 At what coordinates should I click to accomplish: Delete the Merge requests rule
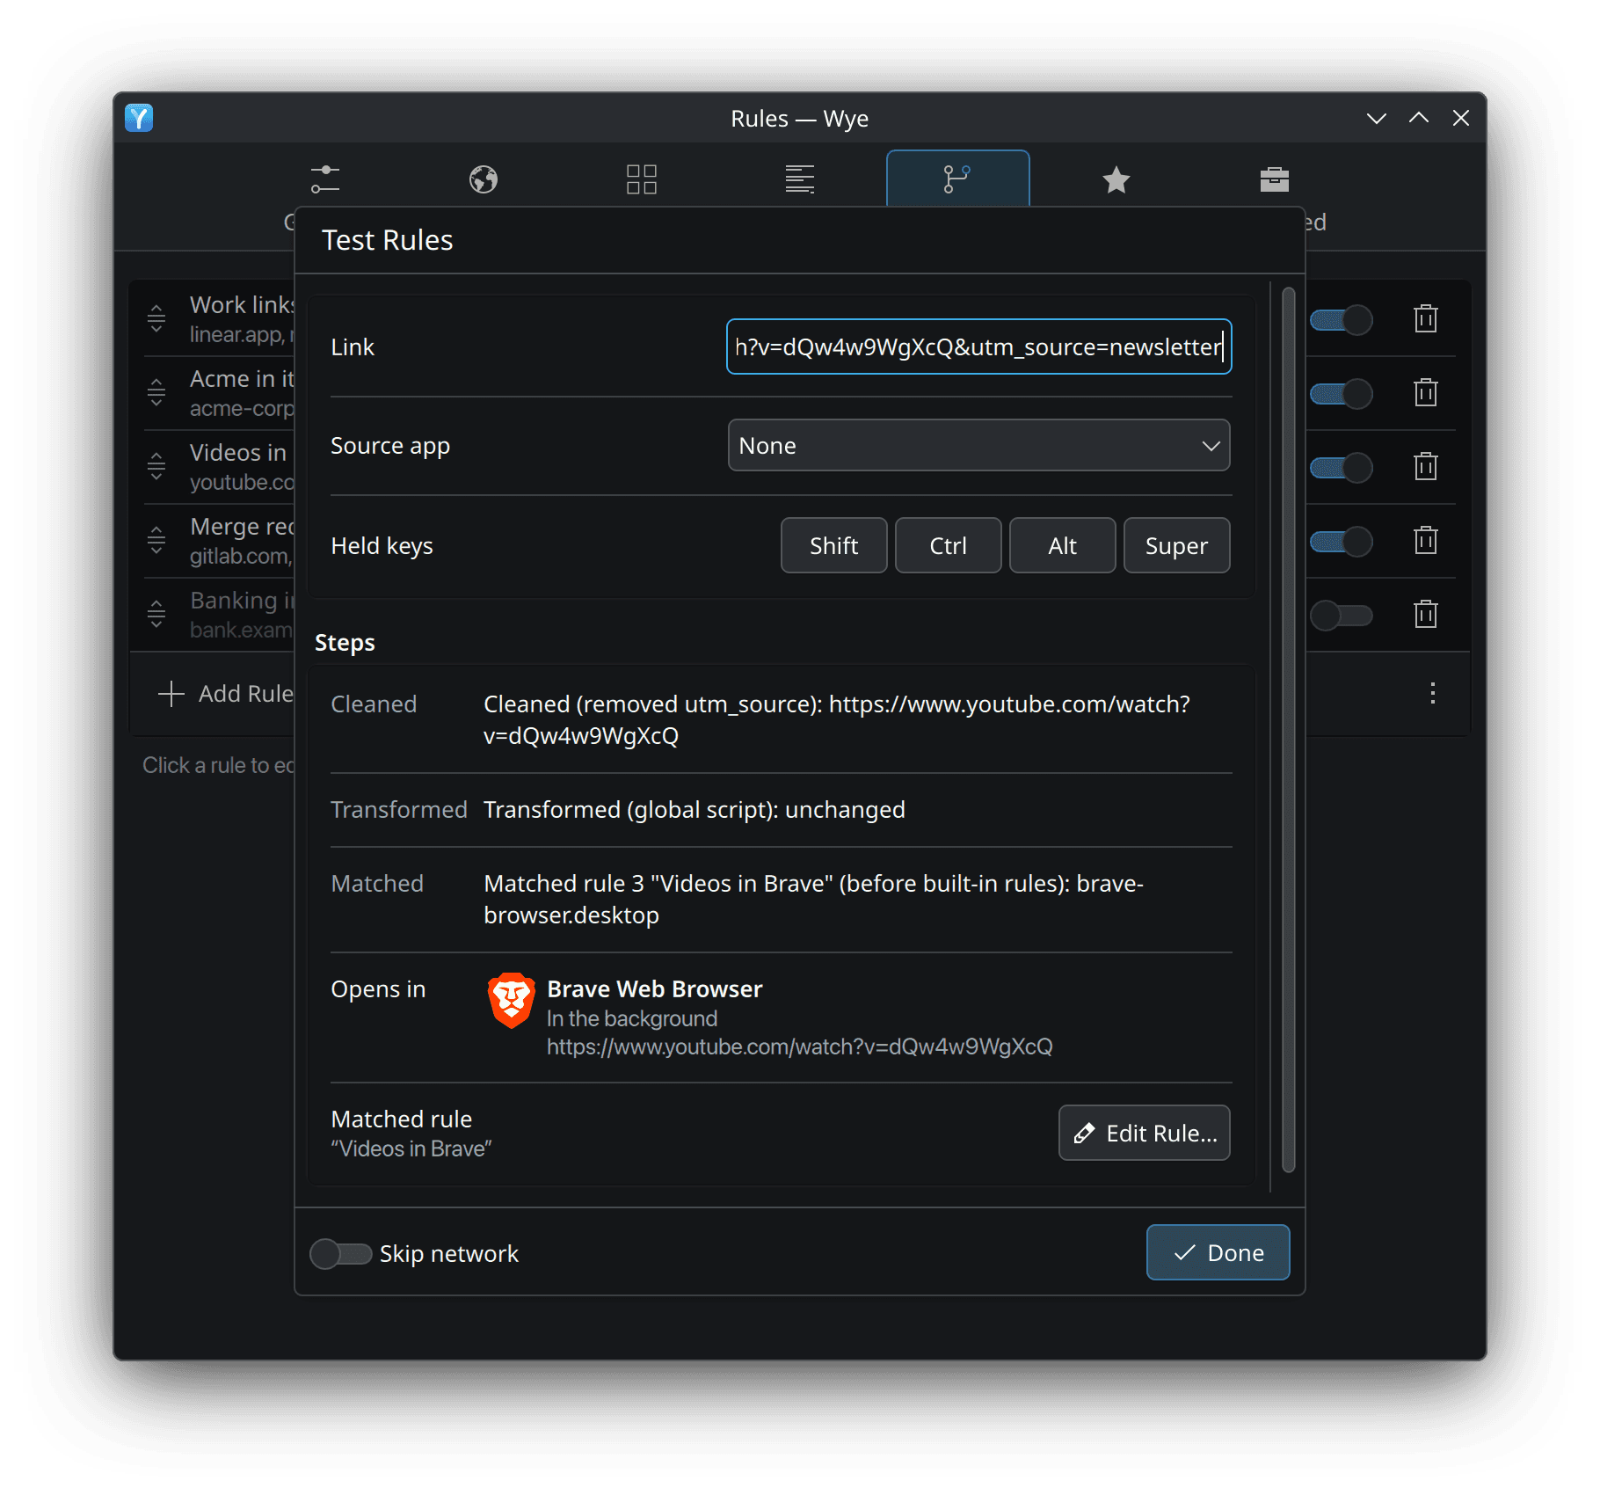pyautogui.click(x=1426, y=540)
